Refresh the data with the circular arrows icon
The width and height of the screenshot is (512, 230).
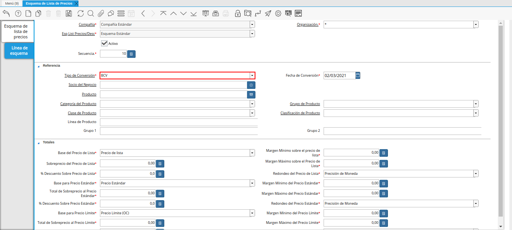tap(80, 13)
